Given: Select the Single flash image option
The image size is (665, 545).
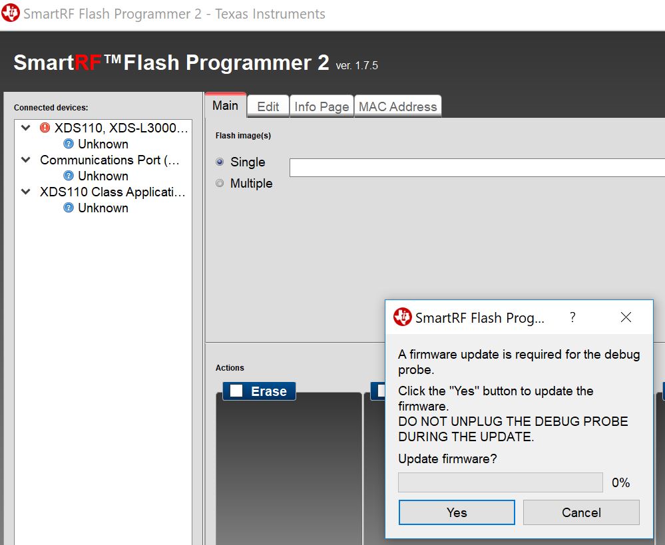Looking at the screenshot, I should pyautogui.click(x=220, y=162).
